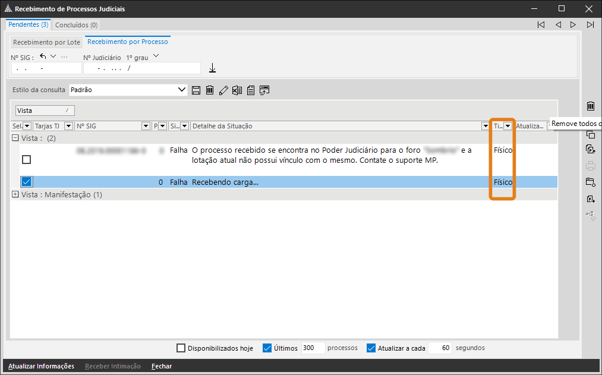Uncheck the selected 'Recebendo carga...' row checkbox

(26, 181)
